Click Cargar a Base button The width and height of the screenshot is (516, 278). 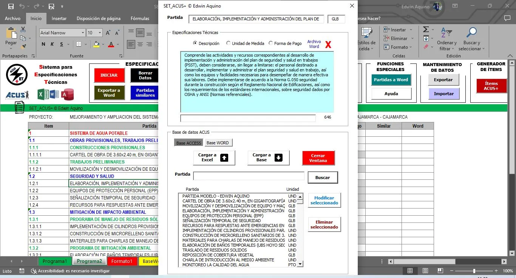pyautogui.click(x=268, y=158)
